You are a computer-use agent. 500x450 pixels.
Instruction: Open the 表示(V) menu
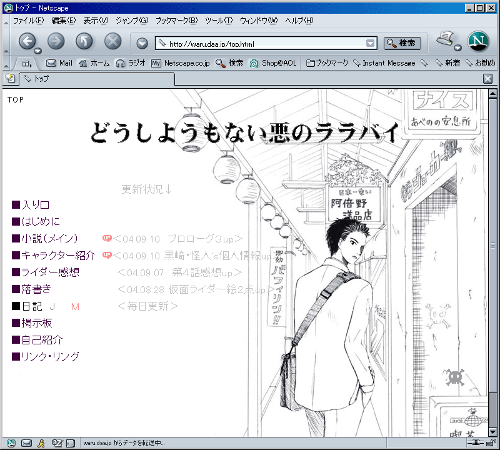coord(96,21)
